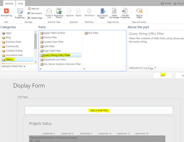Choose the Text Filter part

91,33
